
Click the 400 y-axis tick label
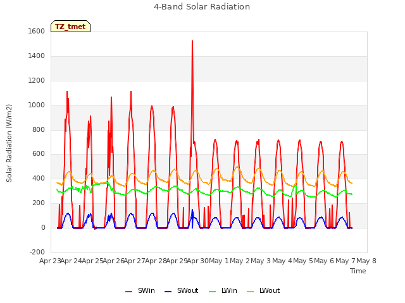tap(39, 178)
